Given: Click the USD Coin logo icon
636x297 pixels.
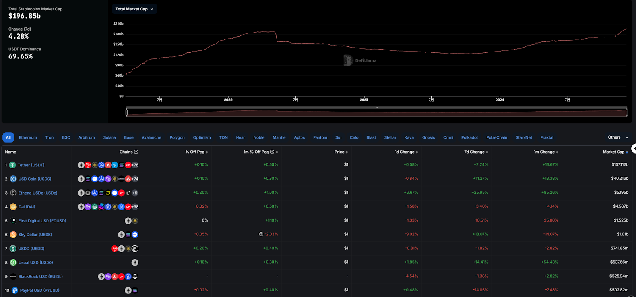Looking at the screenshot, I should point(13,179).
